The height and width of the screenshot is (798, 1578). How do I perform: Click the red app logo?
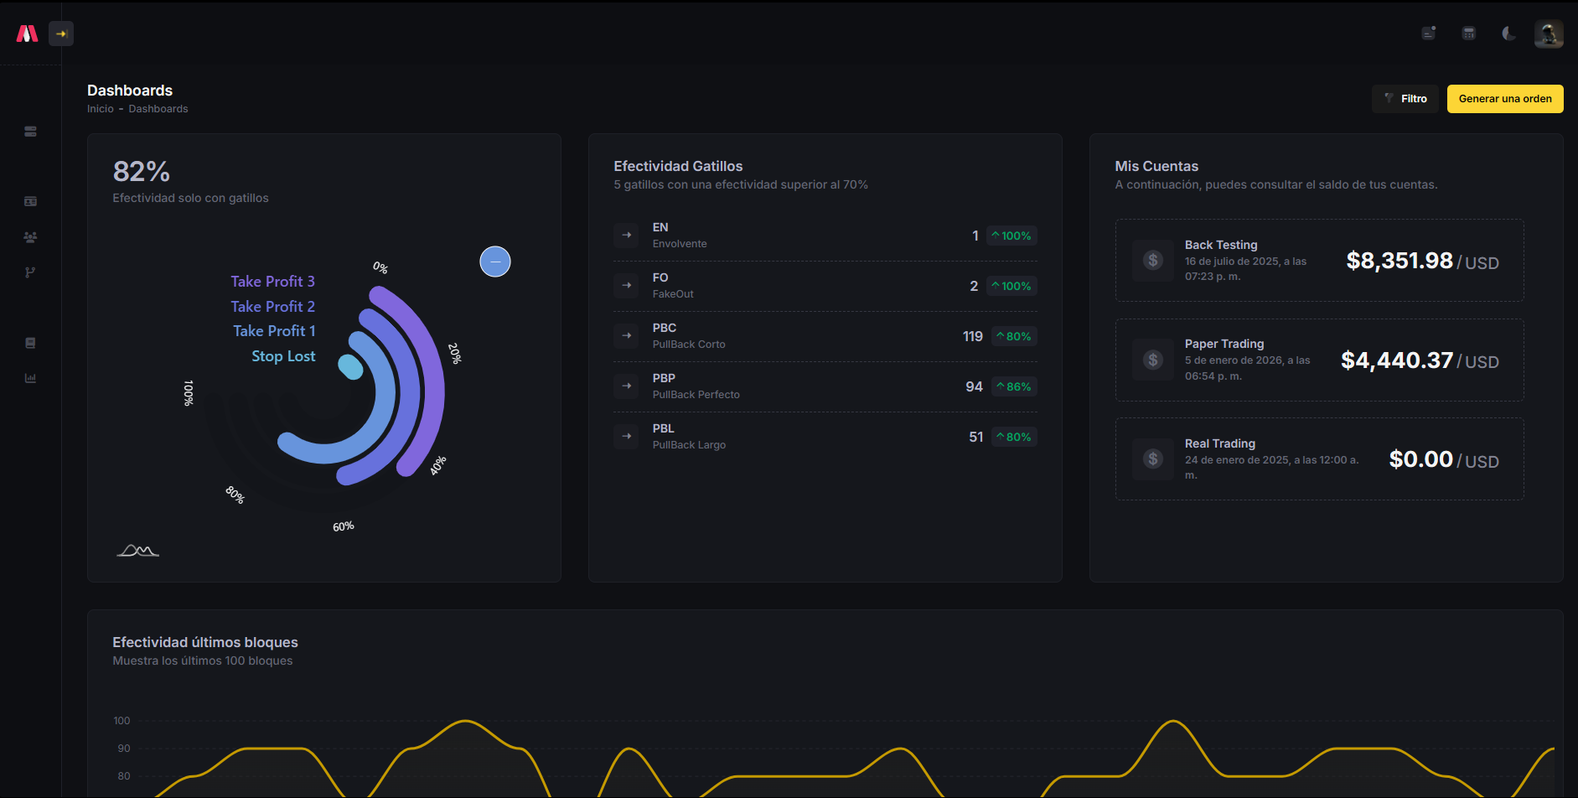point(28,34)
